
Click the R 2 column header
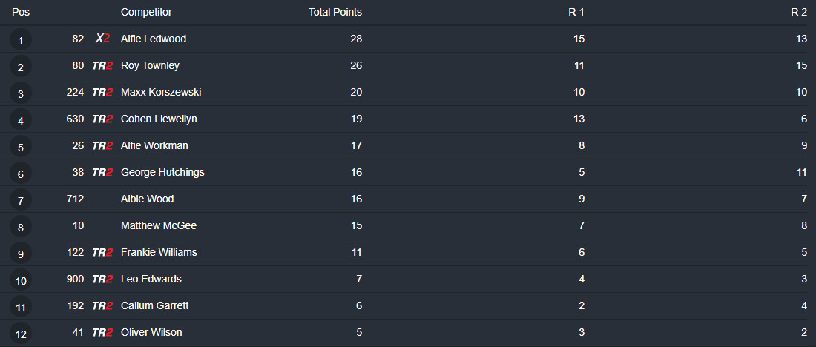point(799,12)
